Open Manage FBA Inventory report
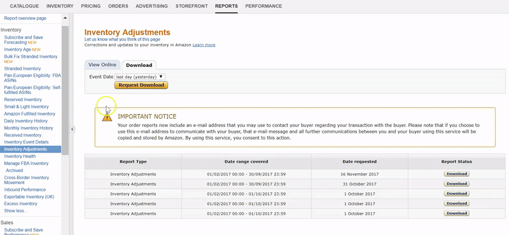The height and width of the screenshot is (235, 509). pos(26,163)
